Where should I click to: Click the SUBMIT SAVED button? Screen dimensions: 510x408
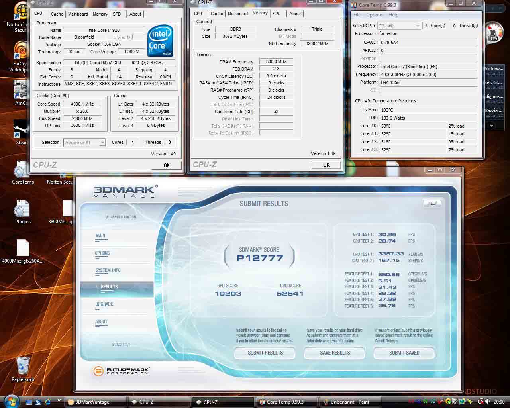tap(404, 353)
